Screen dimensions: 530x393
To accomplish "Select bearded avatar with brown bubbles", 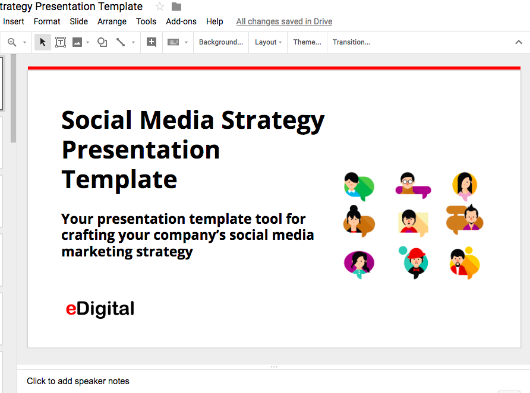I will pos(465,220).
